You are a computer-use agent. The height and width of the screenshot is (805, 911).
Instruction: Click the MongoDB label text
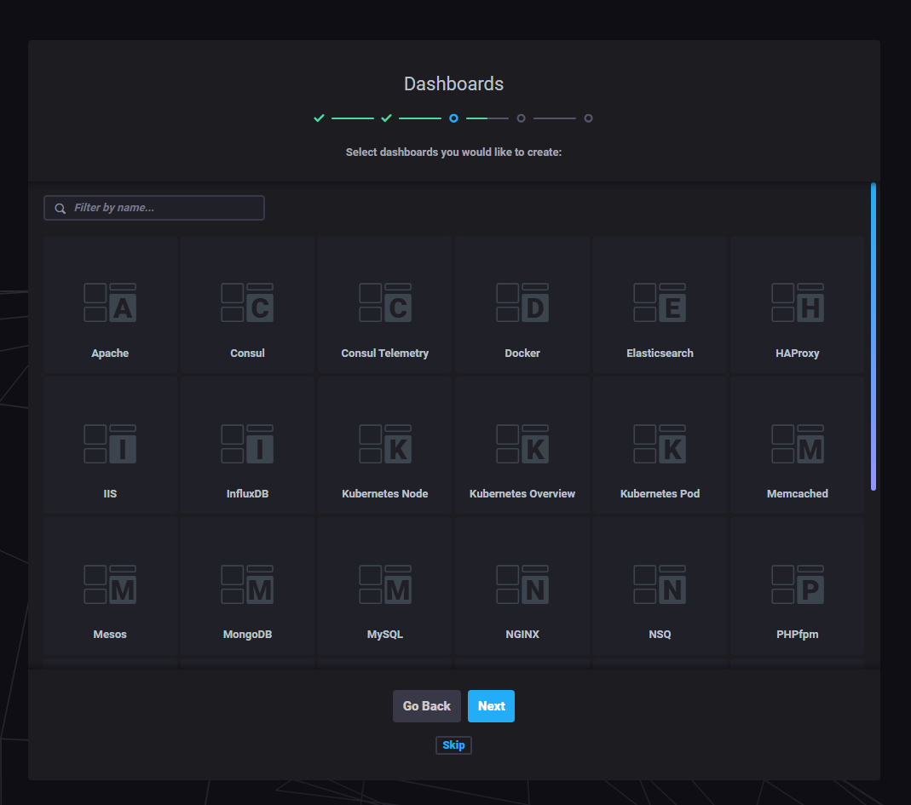click(x=247, y=635)
